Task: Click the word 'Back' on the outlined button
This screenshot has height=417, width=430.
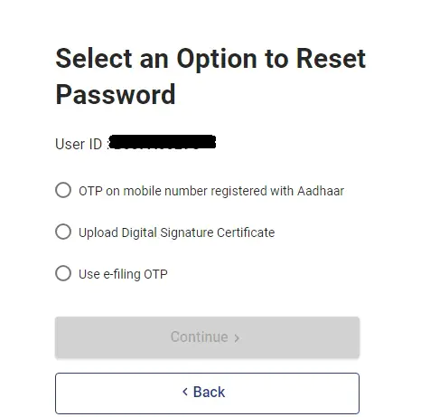Action: coord(209,392)
